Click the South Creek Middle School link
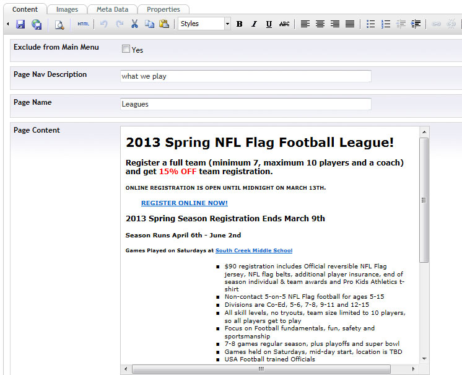 (x=254, y=250)
